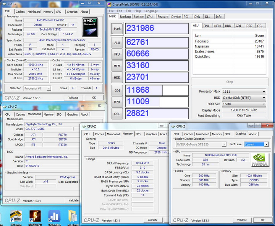This screenshot has width=275, height=226.
Task: Open the Processor #1 selection dropdown
Action: tap(37, 88)
